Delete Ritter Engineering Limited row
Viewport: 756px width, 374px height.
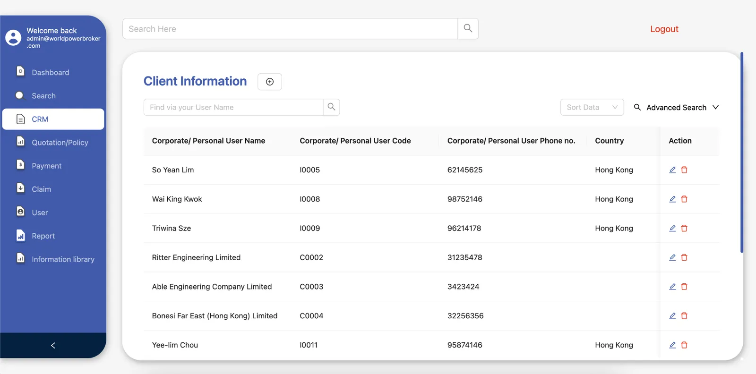click(x=684, y=257)
